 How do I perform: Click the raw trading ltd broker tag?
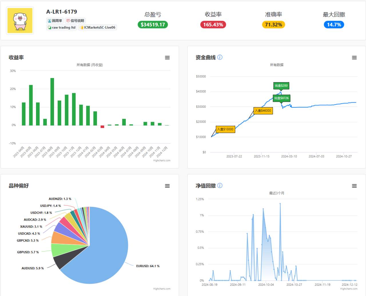[62, 28]
